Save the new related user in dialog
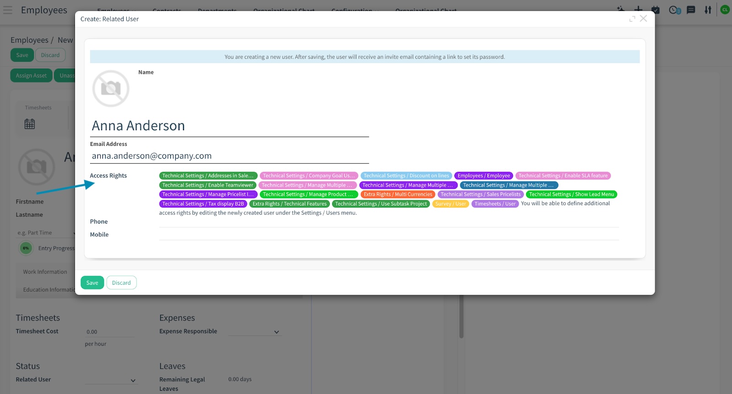 click(92, 282)
